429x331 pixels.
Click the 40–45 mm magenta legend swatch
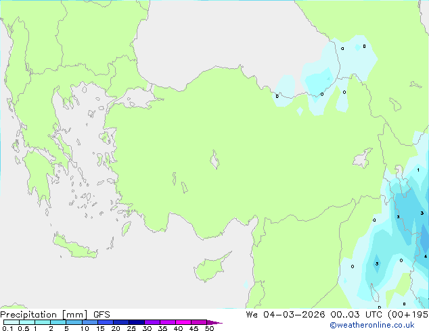183,322
